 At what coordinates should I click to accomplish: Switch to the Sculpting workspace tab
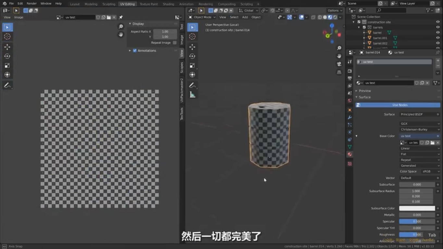point(109,4)
